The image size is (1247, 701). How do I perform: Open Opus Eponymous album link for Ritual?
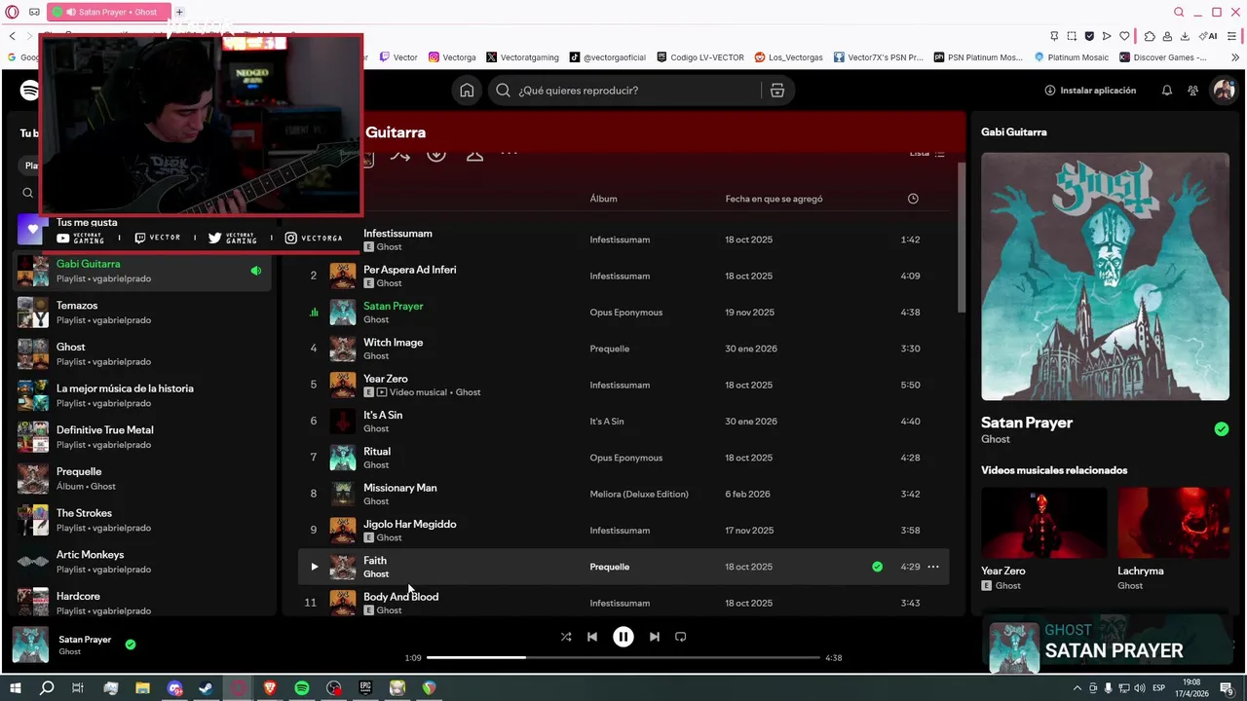(625, 458)
